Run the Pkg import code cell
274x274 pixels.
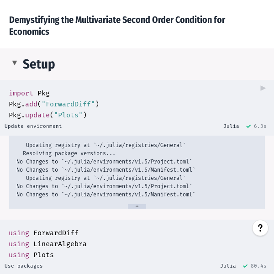(x=263, y=88)
